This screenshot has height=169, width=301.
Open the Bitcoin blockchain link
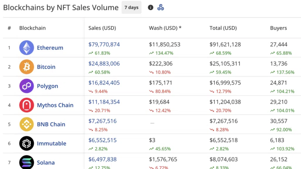click(46, 67)
